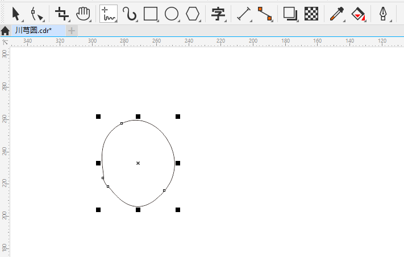404x257 pixels.
Task: Click the middle-right selection handle
Action: tap(178, 163)
